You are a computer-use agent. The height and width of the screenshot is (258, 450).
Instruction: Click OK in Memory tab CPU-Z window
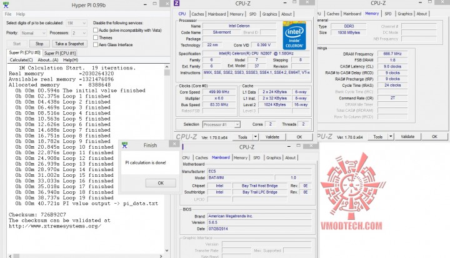pyautogui.click(x=434, y=137)
